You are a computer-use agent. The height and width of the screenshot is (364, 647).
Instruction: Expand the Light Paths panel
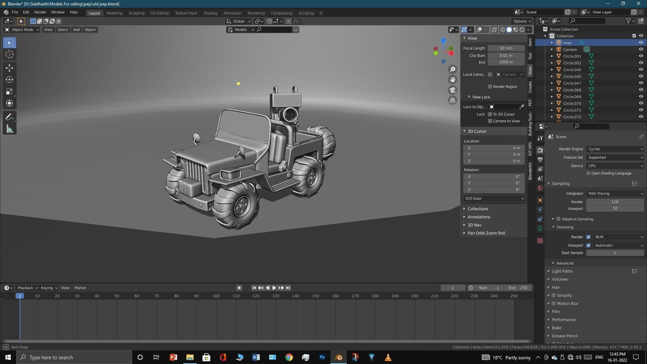(x=562, y=271)
